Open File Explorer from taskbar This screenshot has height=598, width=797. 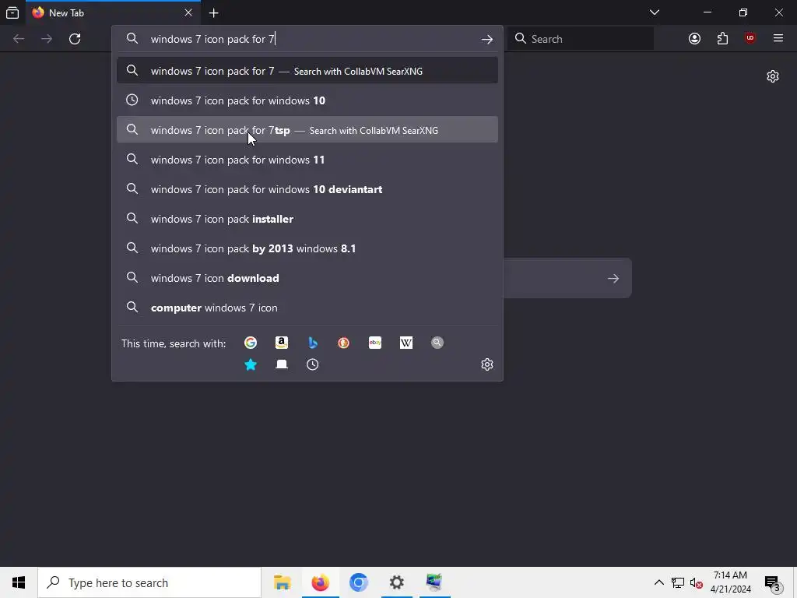click(x=282, y=582)
